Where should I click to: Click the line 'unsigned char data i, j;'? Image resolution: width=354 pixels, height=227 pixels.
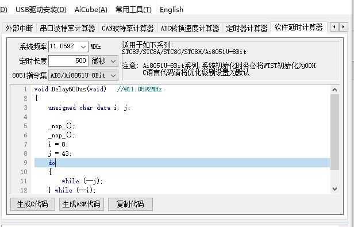pos(89,107)
